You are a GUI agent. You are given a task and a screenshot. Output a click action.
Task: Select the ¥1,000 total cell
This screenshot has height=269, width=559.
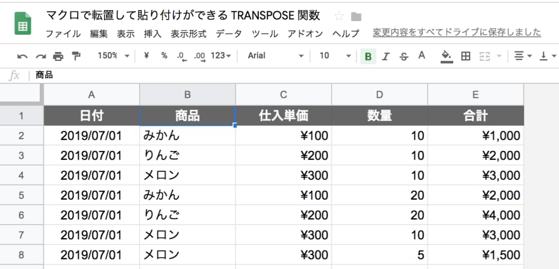point(476,135)
